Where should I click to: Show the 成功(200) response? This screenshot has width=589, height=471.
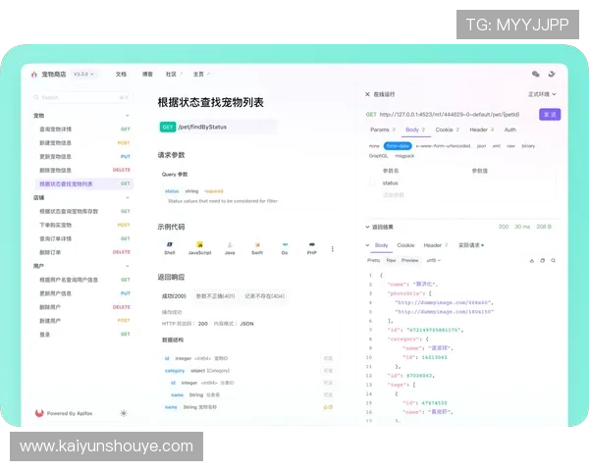[174, 296]
